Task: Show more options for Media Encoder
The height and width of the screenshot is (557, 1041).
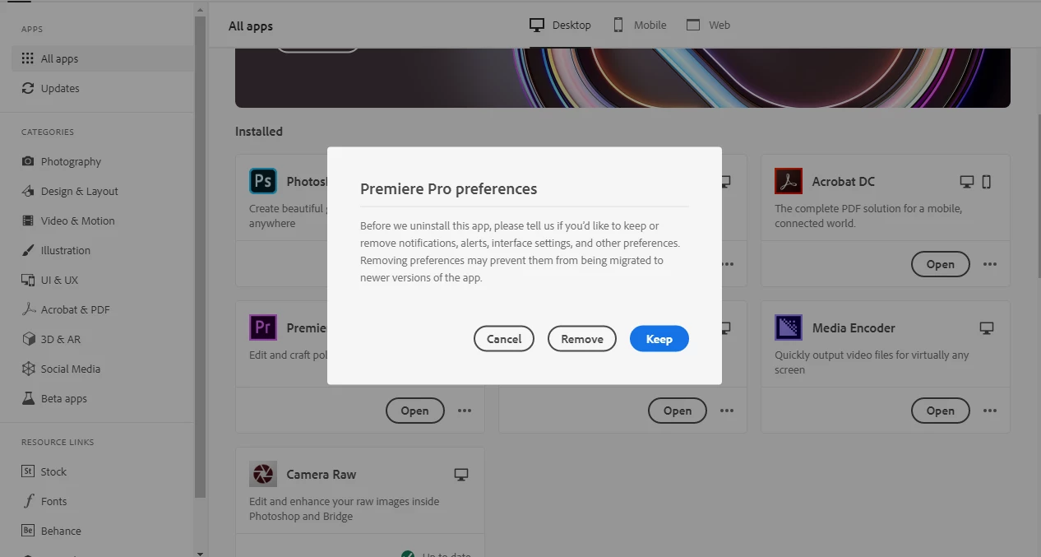Action: tap(990, 411)
